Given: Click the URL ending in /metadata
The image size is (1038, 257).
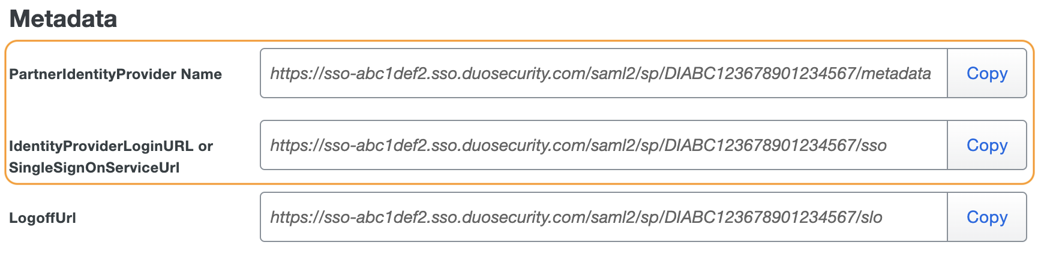Looking at the screenshot, I should [600, 73].
